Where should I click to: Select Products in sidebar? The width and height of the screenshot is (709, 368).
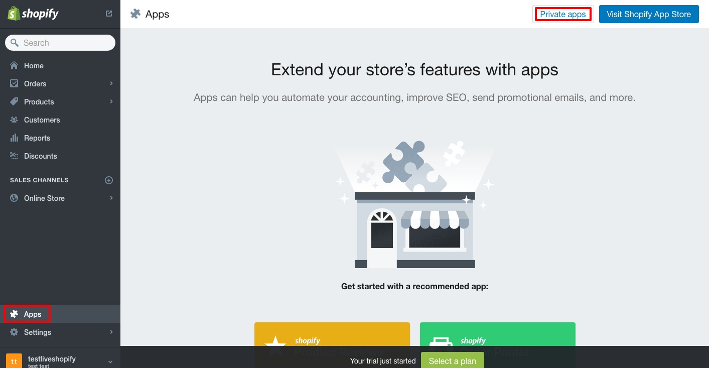60,102
